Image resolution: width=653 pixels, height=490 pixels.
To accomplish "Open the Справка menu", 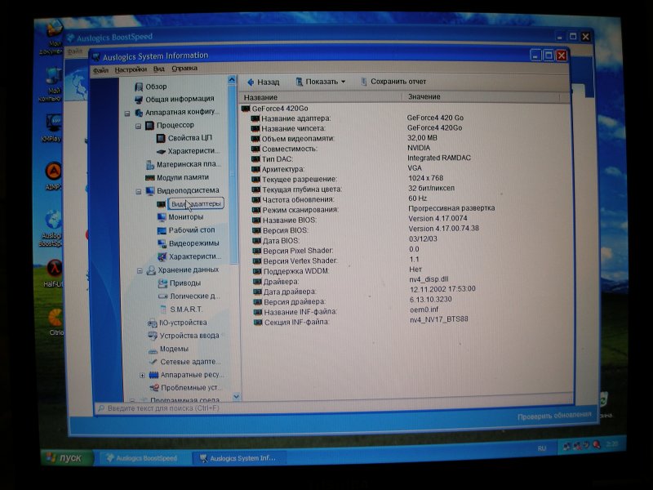I will tap(184, 69).
